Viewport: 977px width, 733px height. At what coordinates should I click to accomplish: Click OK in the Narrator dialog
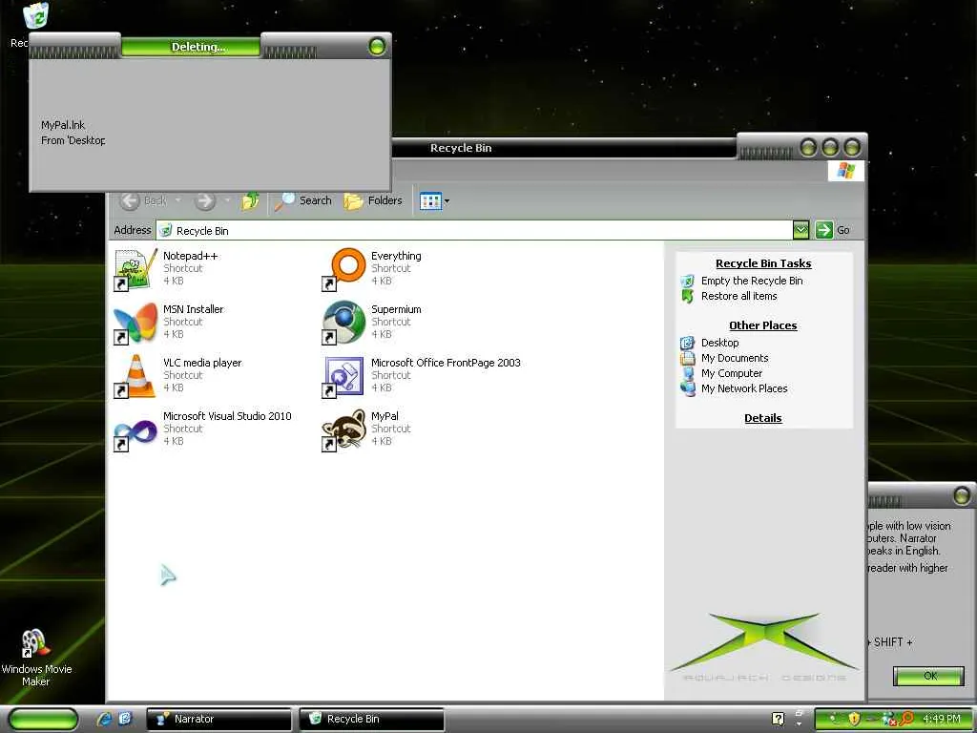[x=929, y=676]
